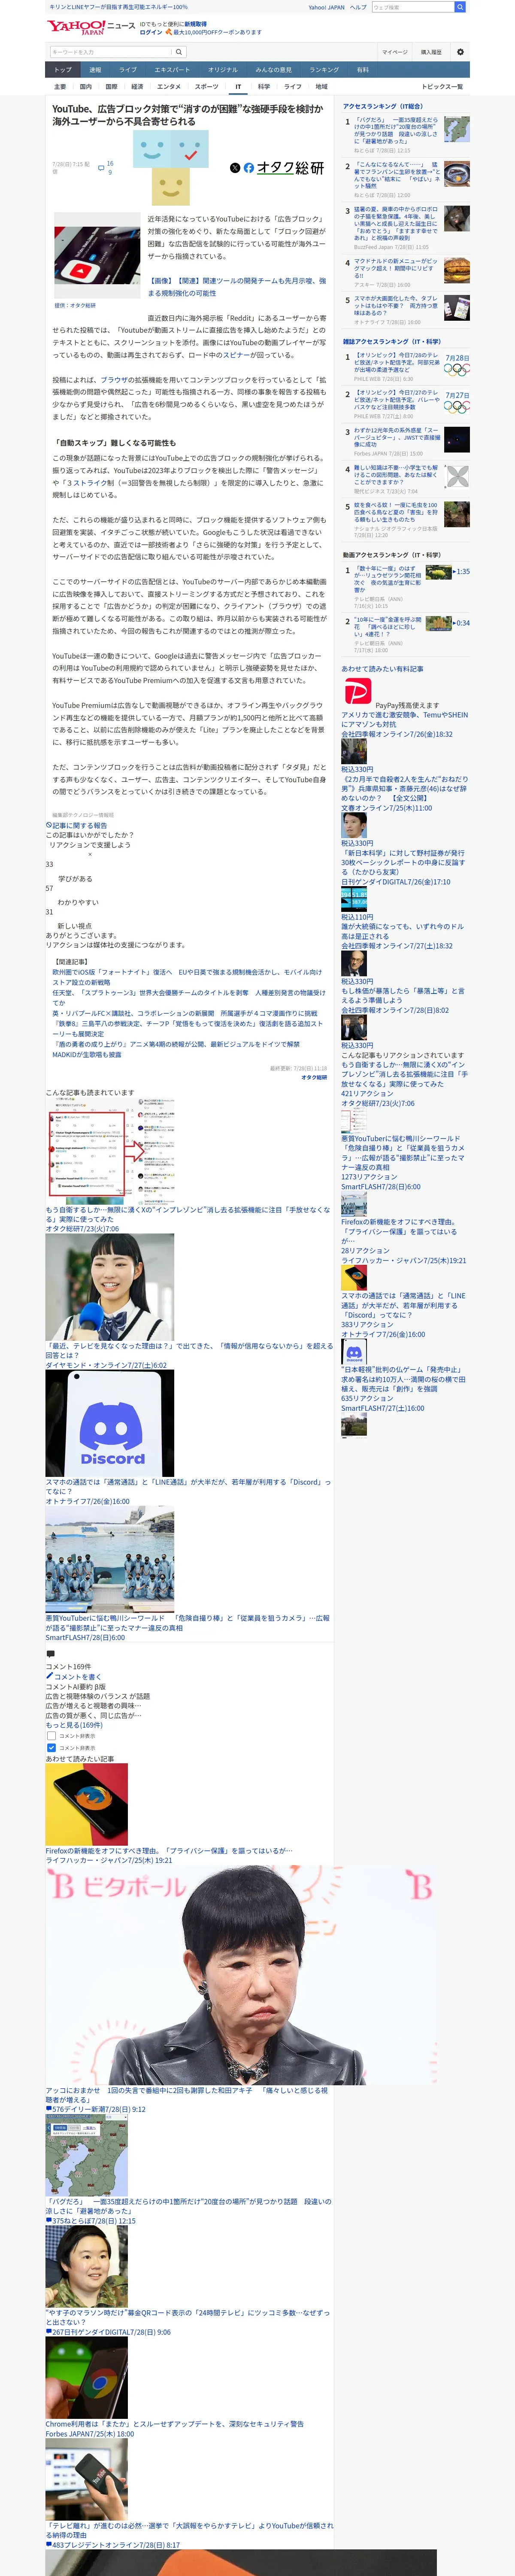515x2576 pixels.
Task: Open settings gear icon in header
Action: (460, 52)
